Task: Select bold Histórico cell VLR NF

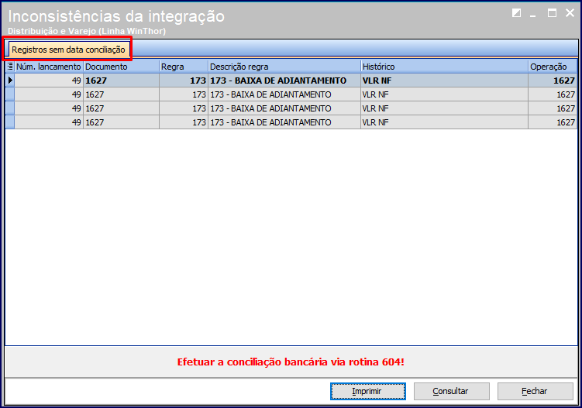Action: [444, 81]
